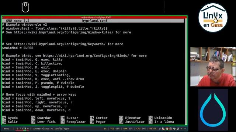The image size is (236, 132).
Task: Click the ^X Salir shortcut in nano
Action: [x=10, y=122]
